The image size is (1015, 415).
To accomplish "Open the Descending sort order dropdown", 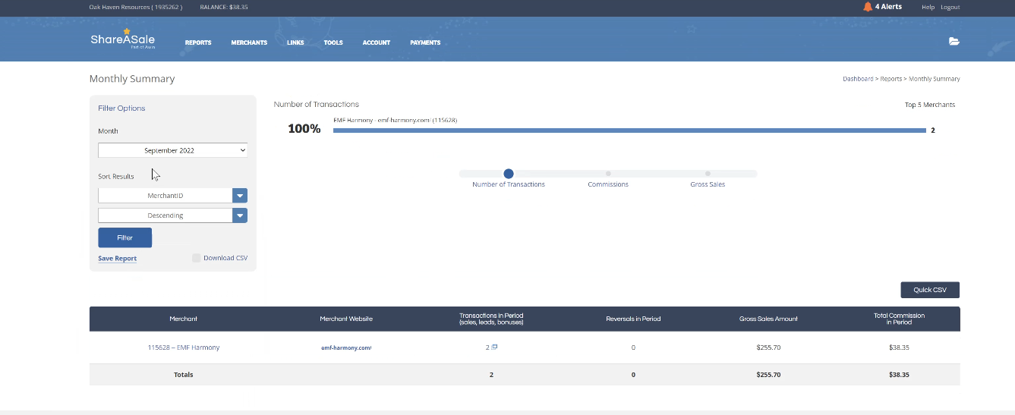I will pyautogui.click(x=172, y=215).
